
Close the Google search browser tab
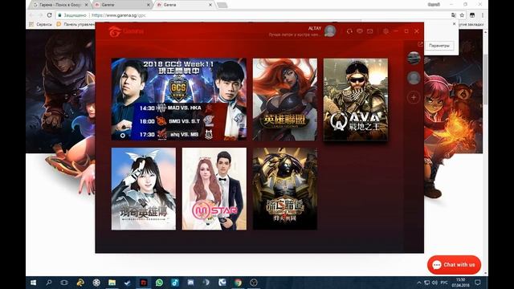[x=86, y=5]
